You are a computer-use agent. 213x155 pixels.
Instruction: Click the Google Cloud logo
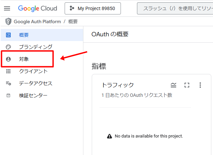point(38,8)
